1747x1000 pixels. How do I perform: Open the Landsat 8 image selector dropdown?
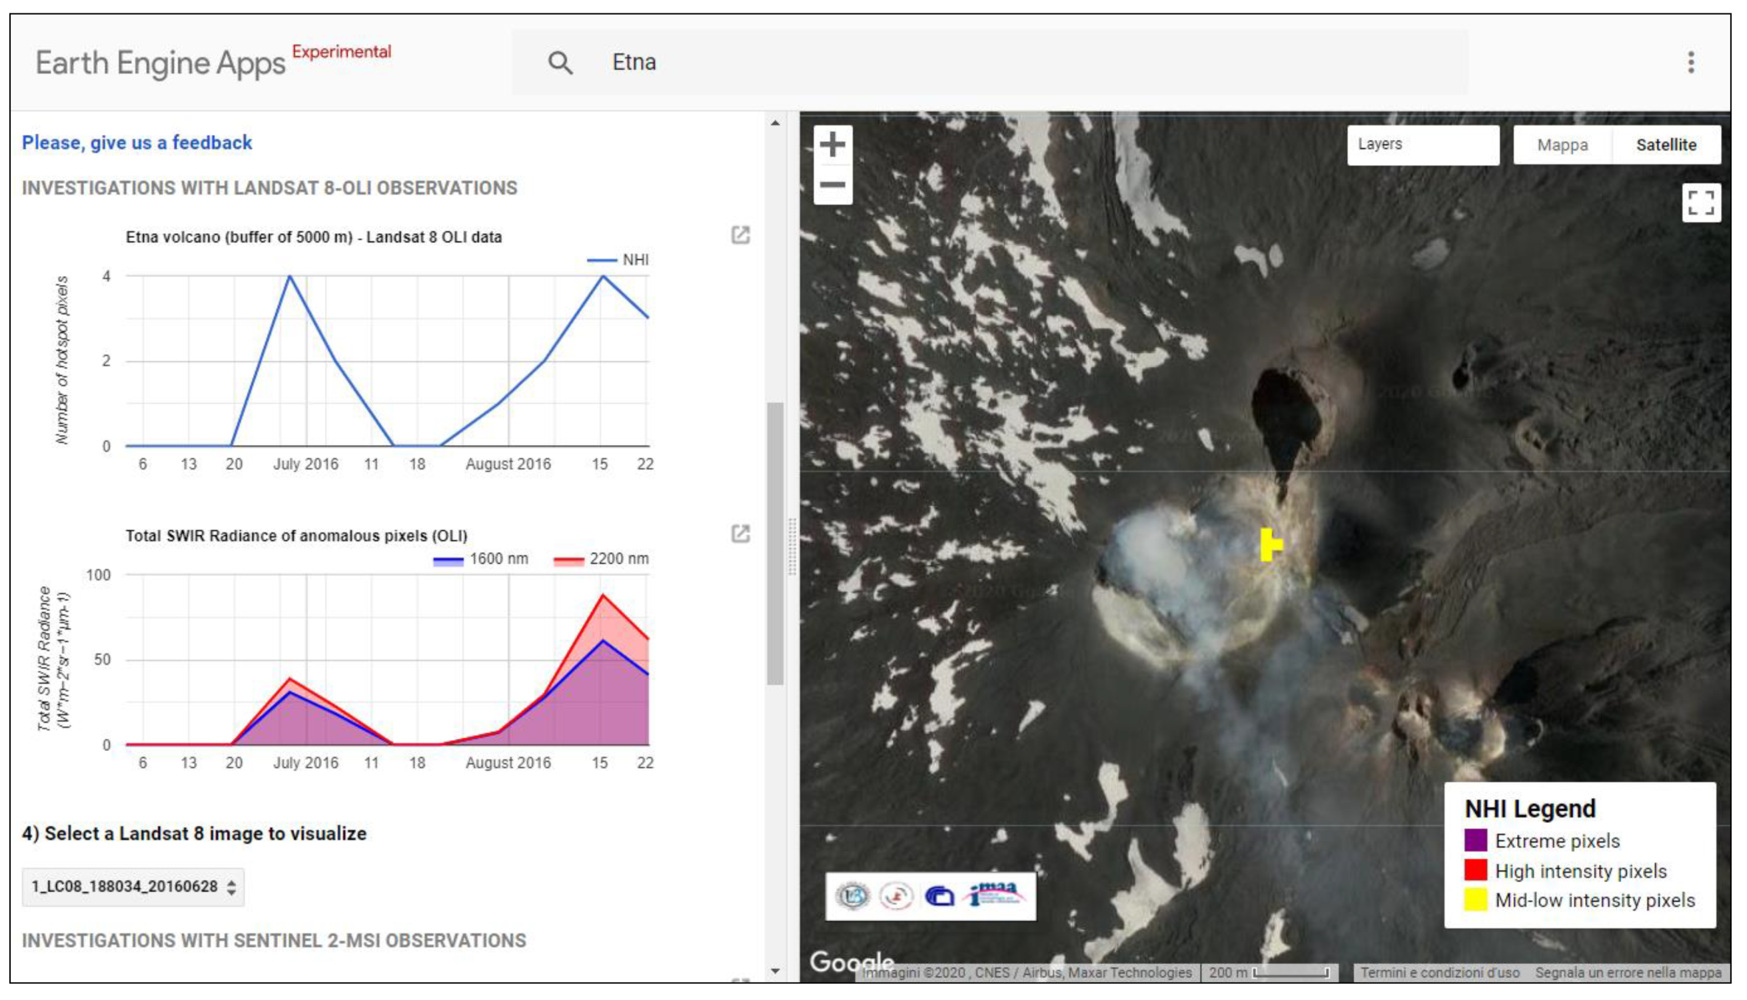(x=133, y=887)
